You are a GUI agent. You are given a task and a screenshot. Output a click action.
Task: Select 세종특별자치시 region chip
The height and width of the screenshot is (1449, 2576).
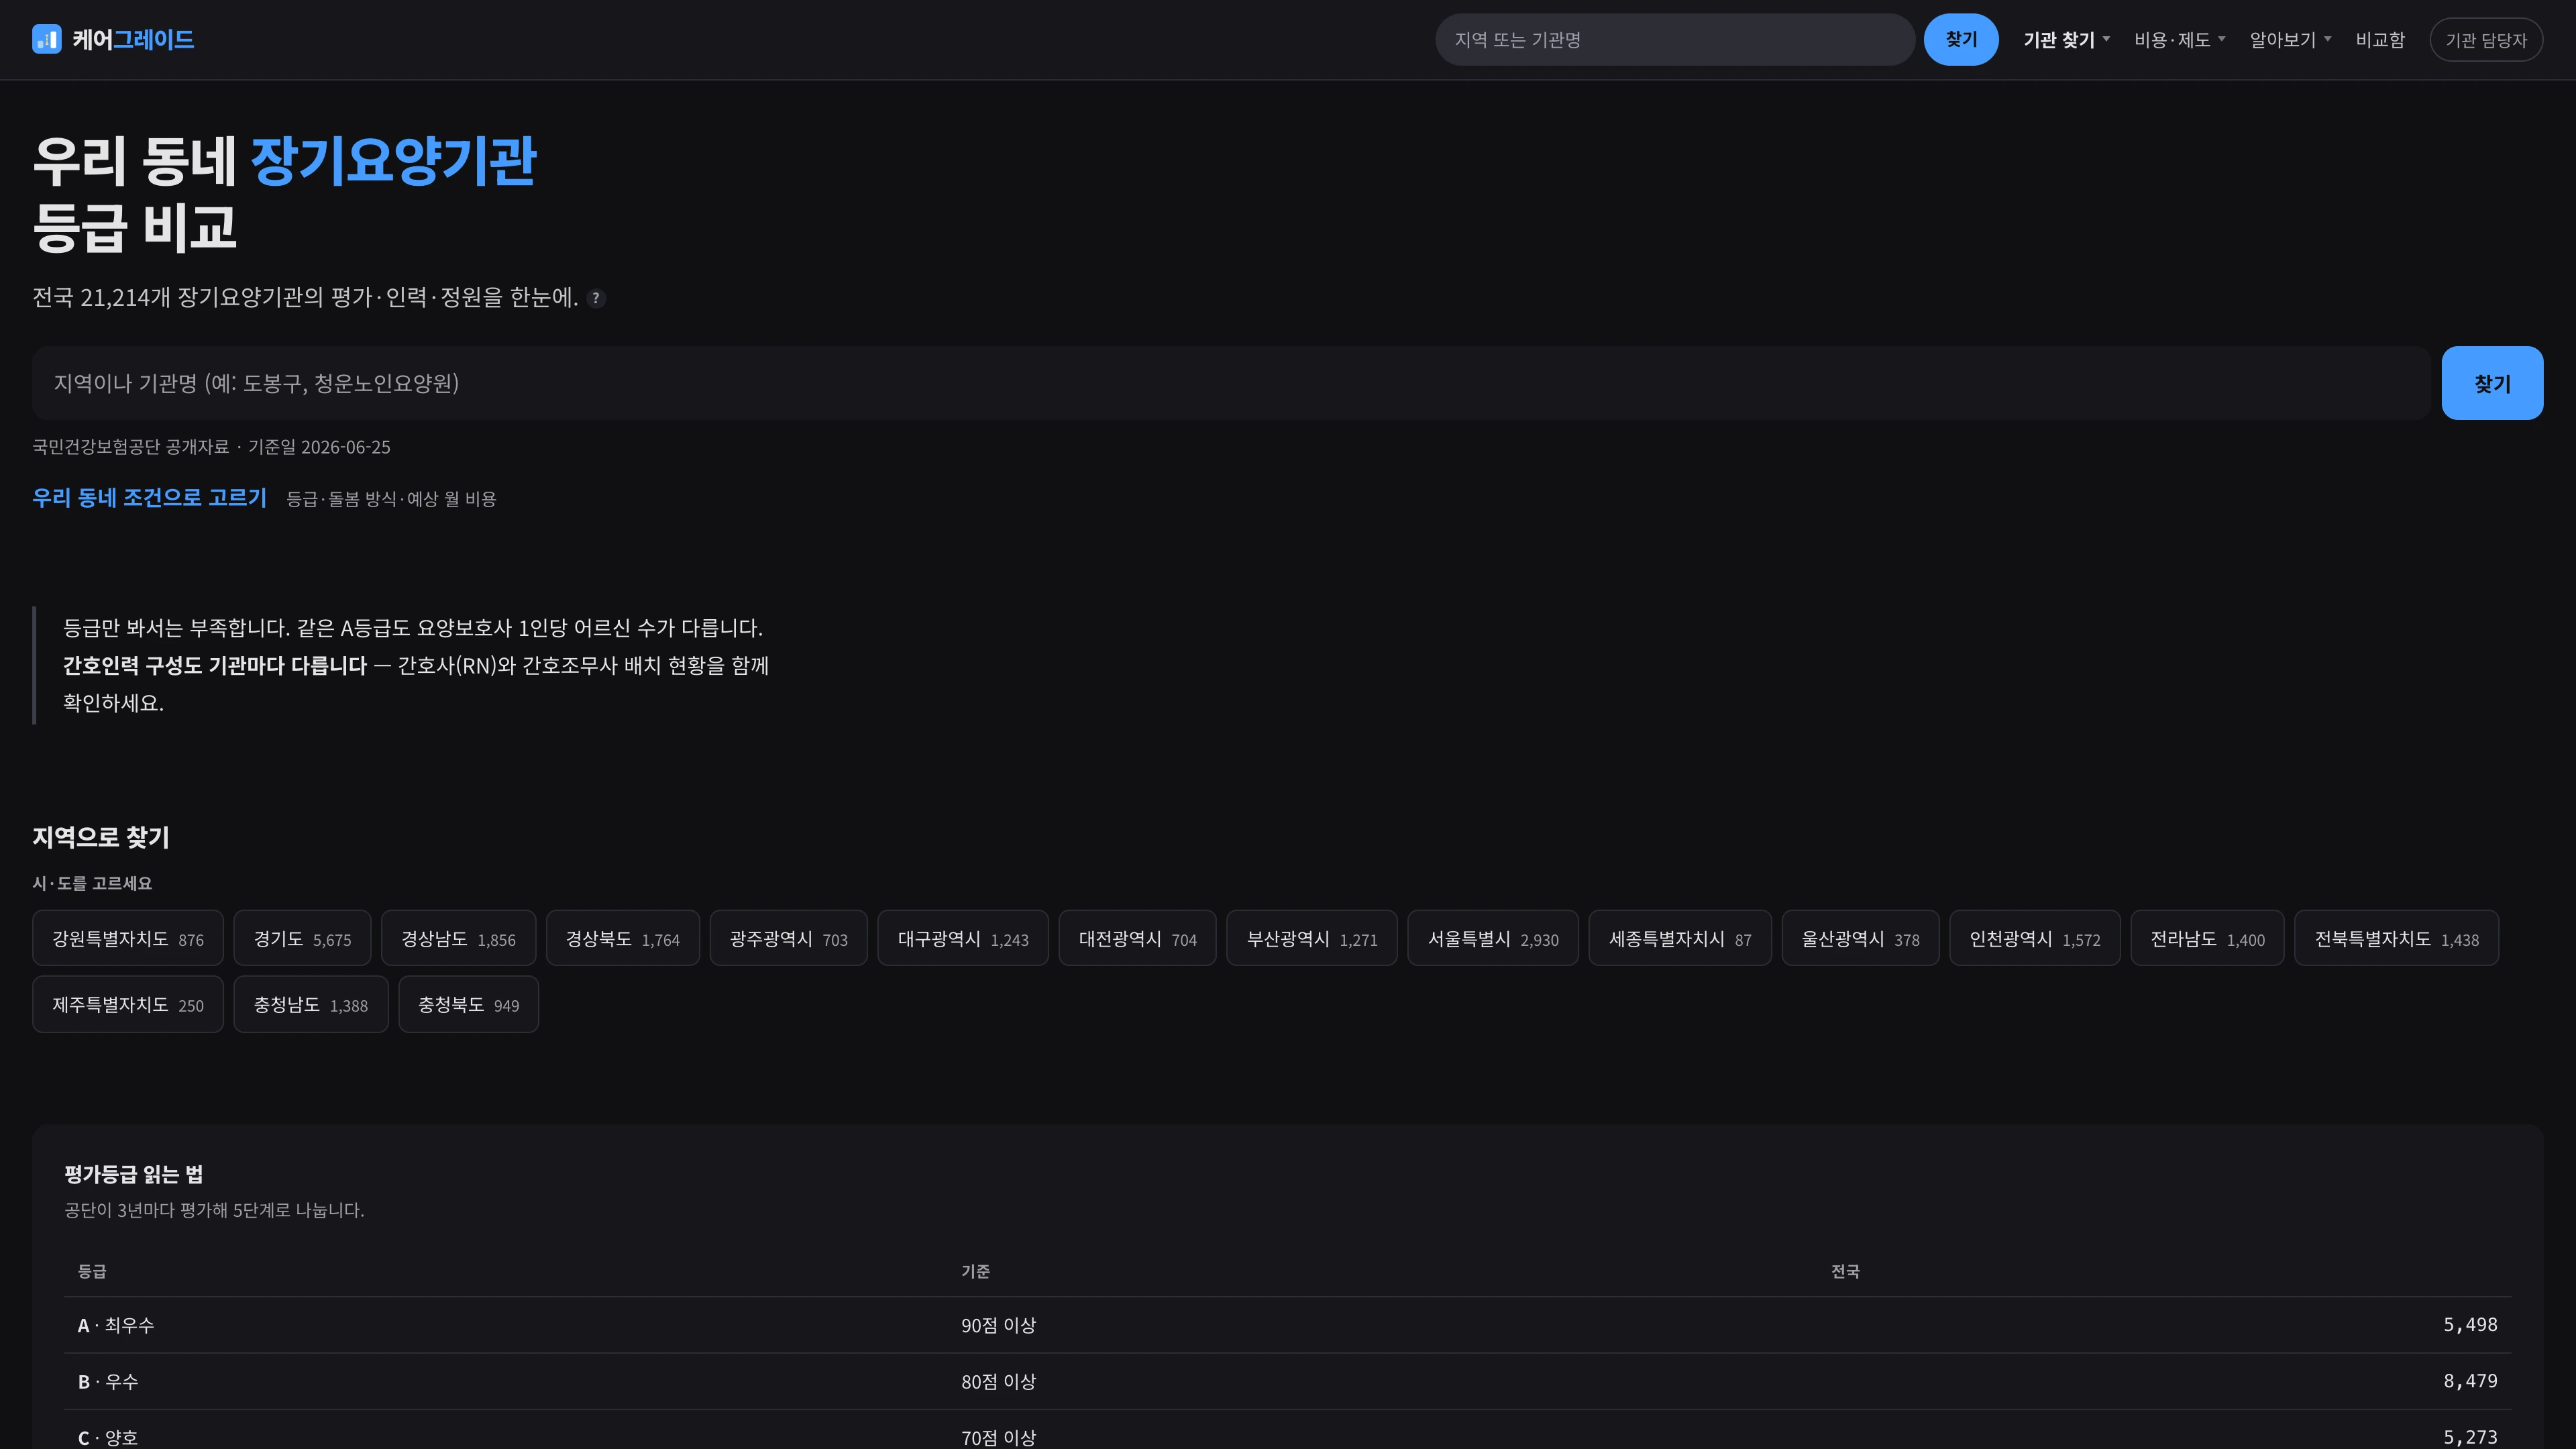point(1680,939)
